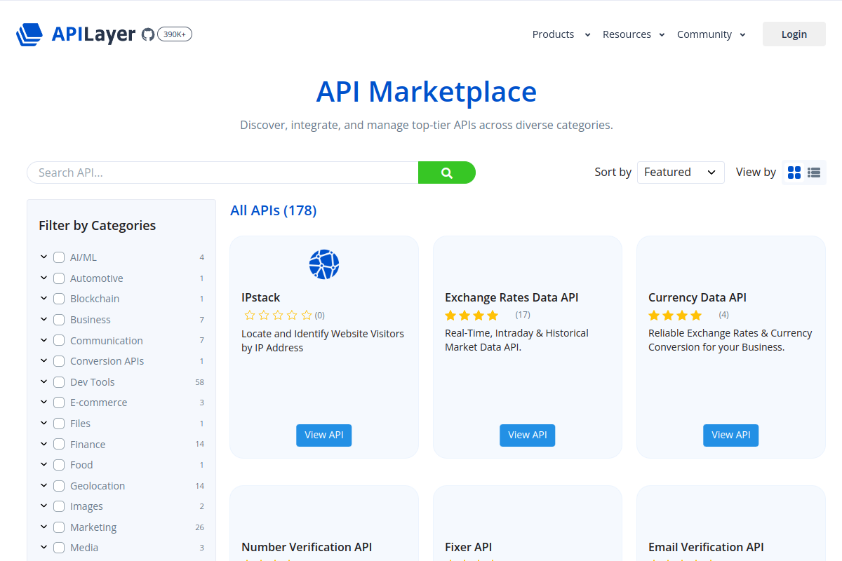Click the Dev Tools category label
Viewport: 842px width, 561px height.
click(93, 382)
